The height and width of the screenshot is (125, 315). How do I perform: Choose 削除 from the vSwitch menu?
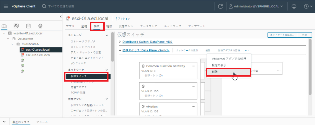(229, 72)
